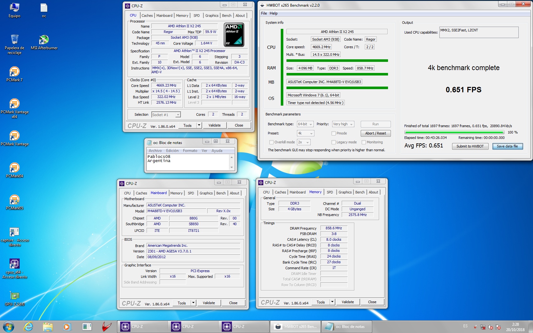Open the Socket #1 Selection dropdown
The width and height of the screenshot is (533, 333).
(166, 115)
